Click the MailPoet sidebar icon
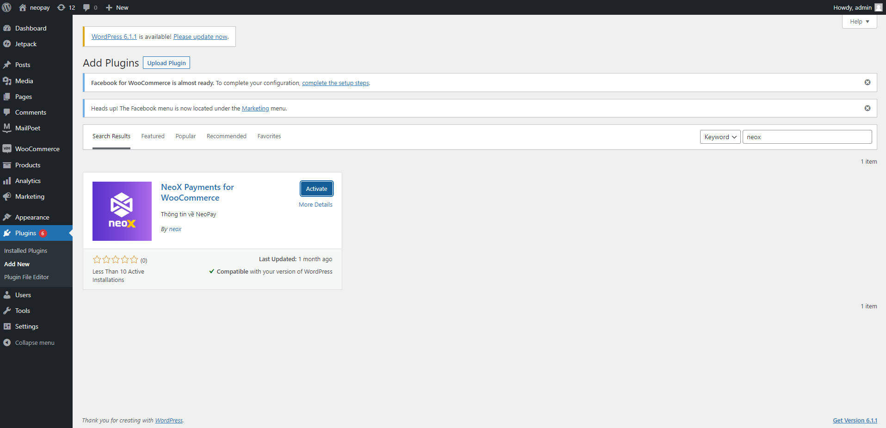This screenshot has height=428, width=886. [7, 128]
